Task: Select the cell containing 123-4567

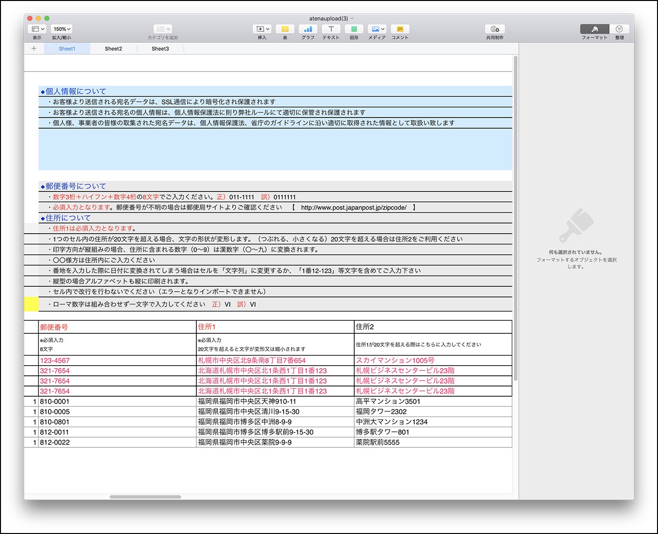Action: [x=118, y=360]
